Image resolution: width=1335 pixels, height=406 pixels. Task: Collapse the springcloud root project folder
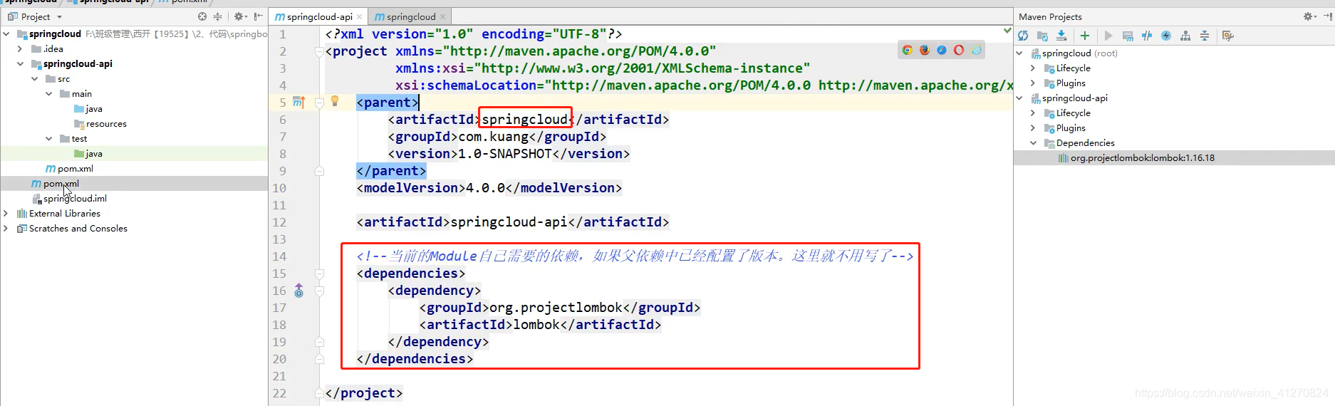(6, 33)
